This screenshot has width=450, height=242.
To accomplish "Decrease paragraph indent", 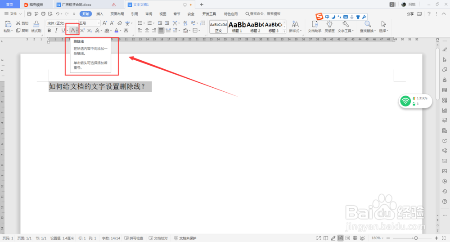I will point(160,23).
